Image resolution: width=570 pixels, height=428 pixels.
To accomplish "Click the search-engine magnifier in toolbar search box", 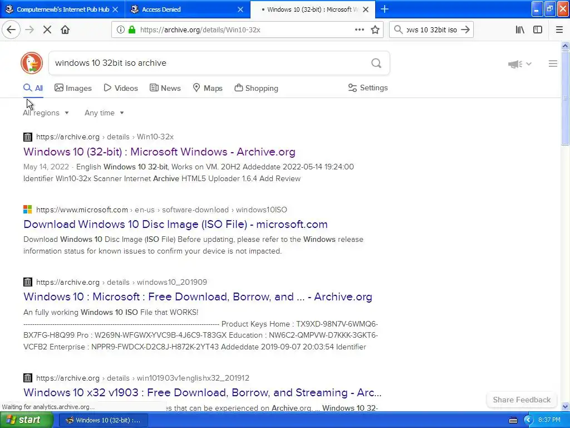I will [x=398, y=30].
